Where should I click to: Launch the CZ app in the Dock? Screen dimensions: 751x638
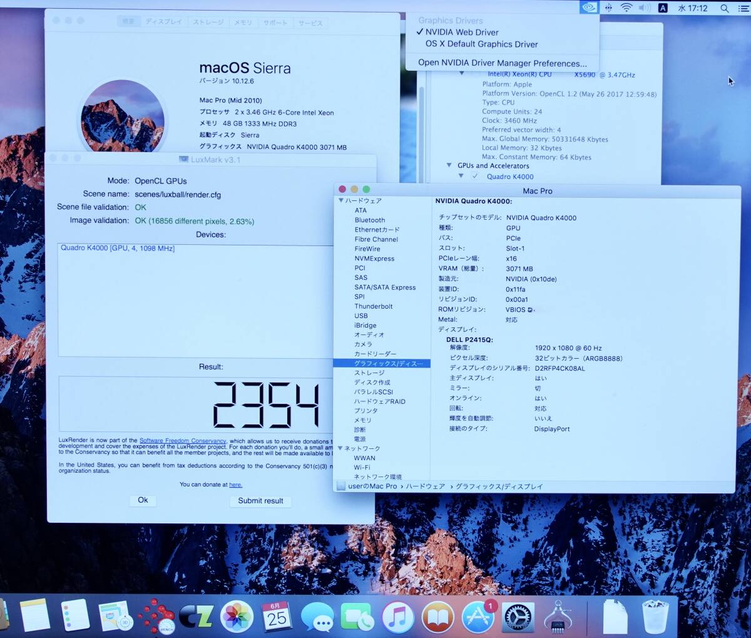coord(197,617)
